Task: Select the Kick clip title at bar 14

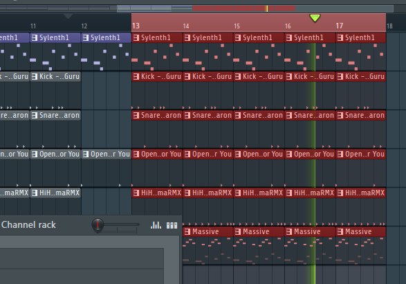Action: [x=212, y=76]
